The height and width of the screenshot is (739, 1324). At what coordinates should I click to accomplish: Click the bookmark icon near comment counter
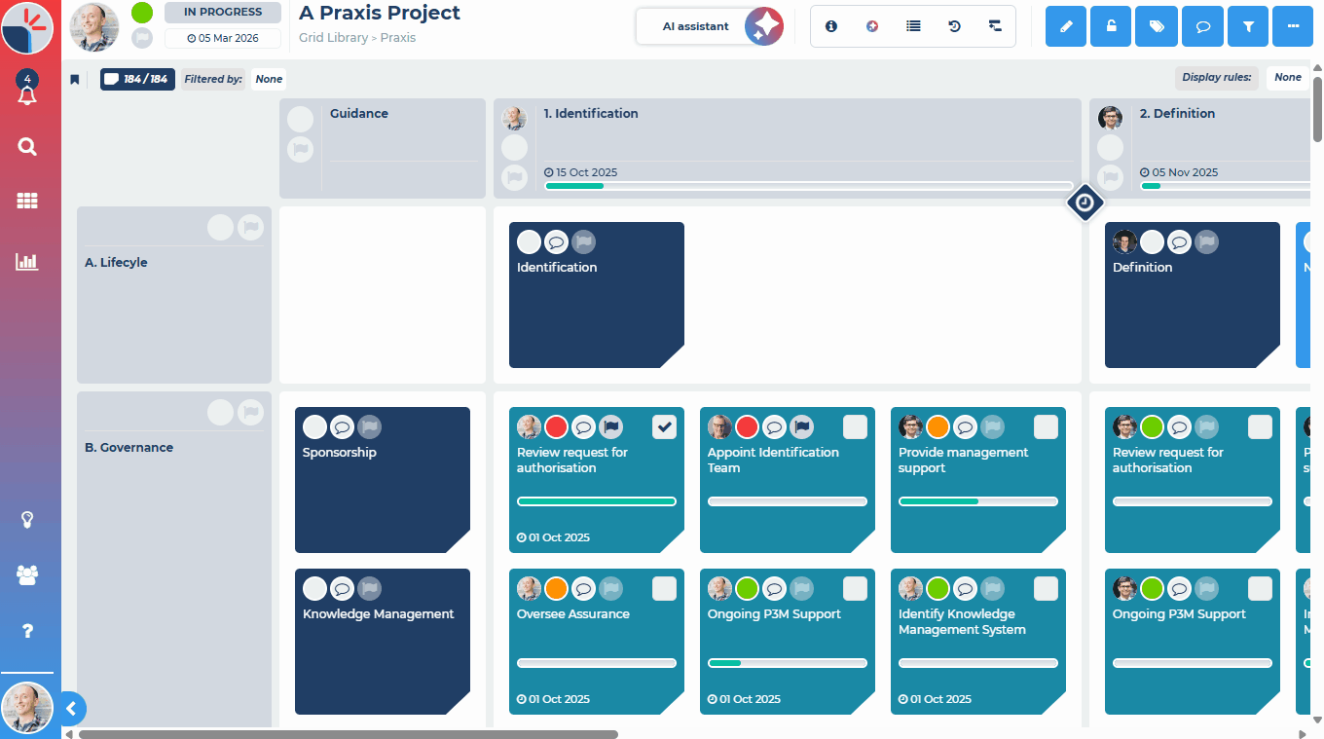tap(74, 80)
